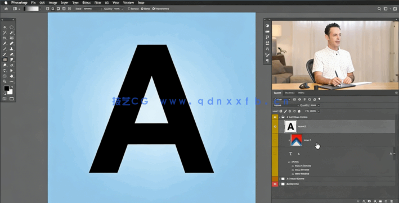Viewport: 399px width, 203px height.
Task: Create a new group from Layers footer
Action: click(380, 201)
